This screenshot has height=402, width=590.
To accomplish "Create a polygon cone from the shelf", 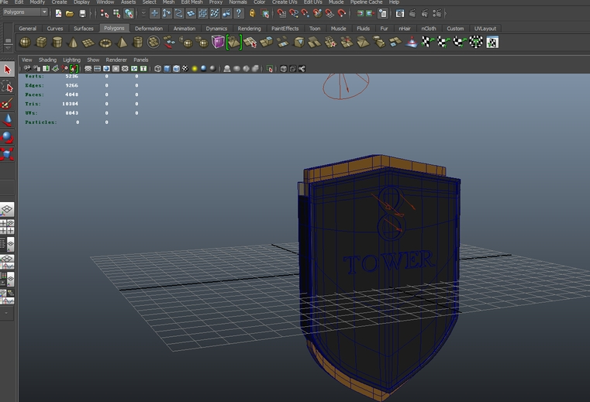I will click(x=73, y=42).
